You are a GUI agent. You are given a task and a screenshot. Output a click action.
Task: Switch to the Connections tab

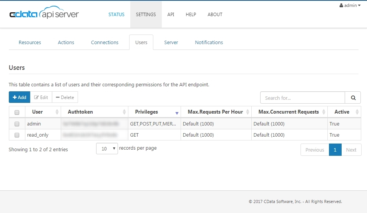[105, 43]
